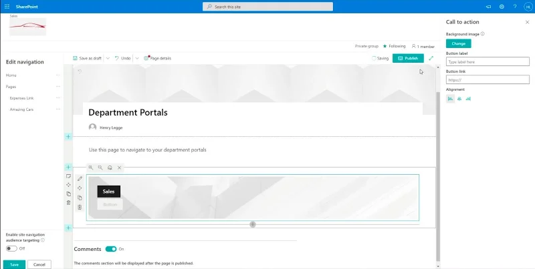Image resolution: width=535 pixels, height=269 pixels.
Task: Open the SharePoint home link
Action: click(27, 7)
